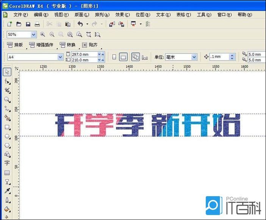Screen dimensions: 266x220
Task: Click the Zoom In magnifier
Action: [42, 34]
